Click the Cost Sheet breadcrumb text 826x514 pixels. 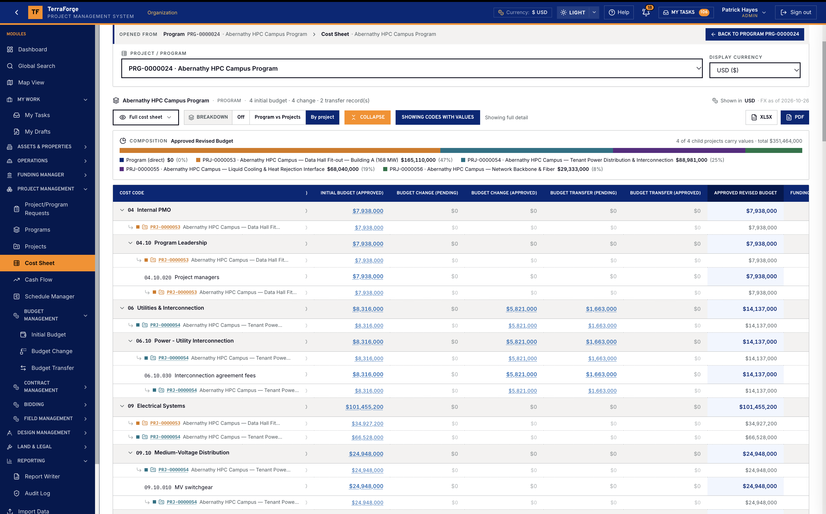335,34
